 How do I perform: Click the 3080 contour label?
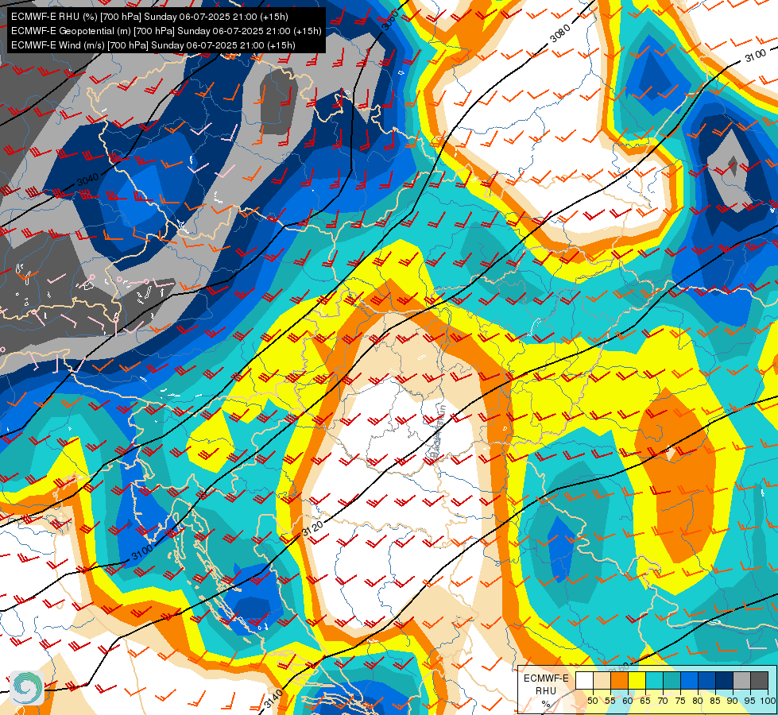(x=560, y=33)
